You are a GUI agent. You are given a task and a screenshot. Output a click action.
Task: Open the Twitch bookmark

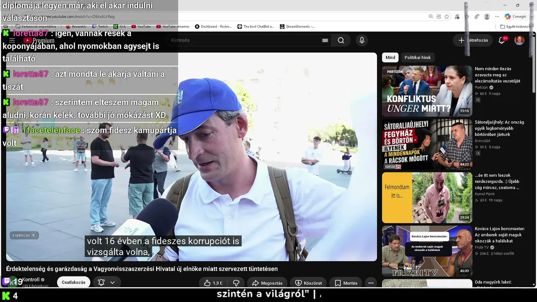point(100,26)
